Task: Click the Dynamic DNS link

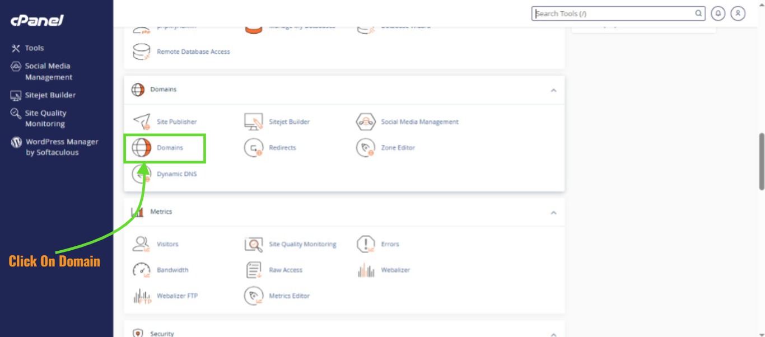Action: (x=176, y=174)
